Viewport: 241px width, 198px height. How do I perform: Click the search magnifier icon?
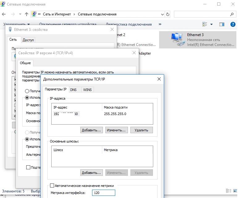[x=232, y=14]
